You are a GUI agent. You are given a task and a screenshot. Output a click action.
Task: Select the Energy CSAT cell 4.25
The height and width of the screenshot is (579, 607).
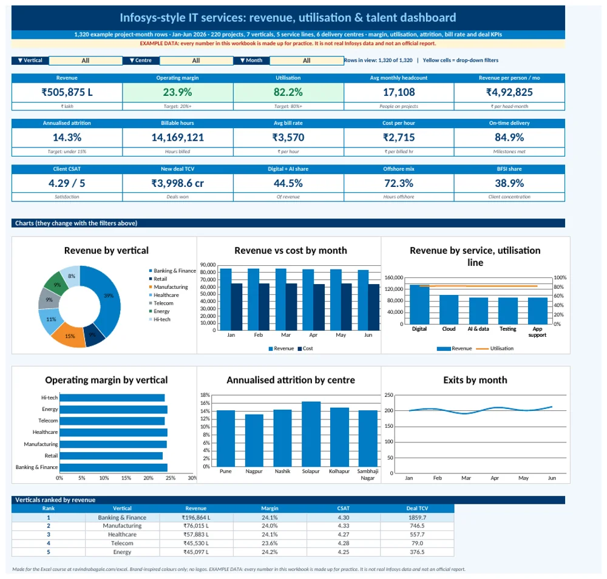[344, 552]
